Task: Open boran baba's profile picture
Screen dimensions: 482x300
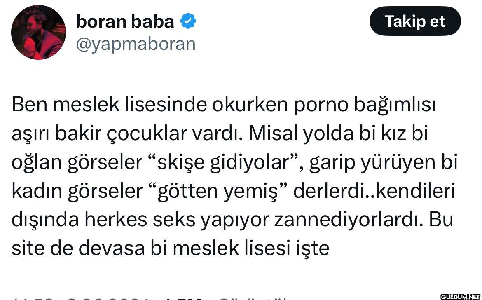Action: click(38, 33)
